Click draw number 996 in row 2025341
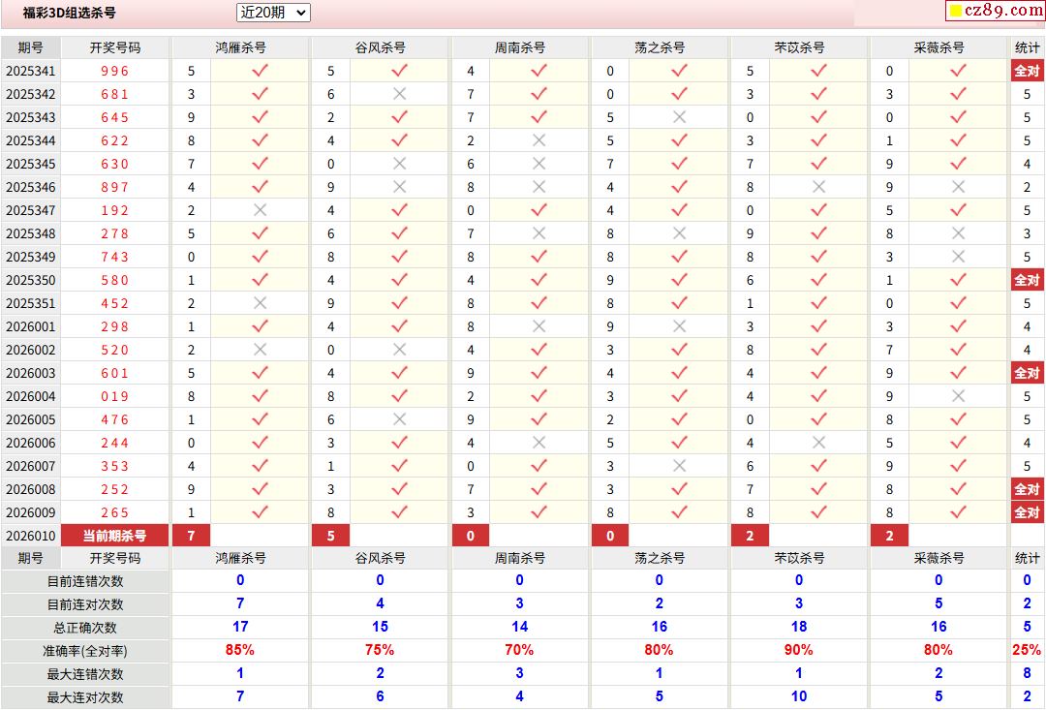 114,71
